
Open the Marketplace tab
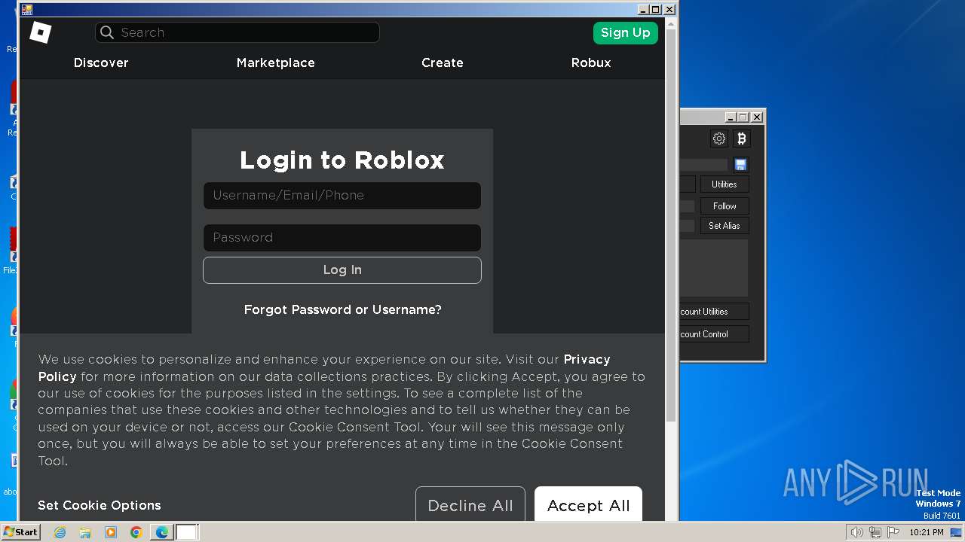(x=276, y=63)
